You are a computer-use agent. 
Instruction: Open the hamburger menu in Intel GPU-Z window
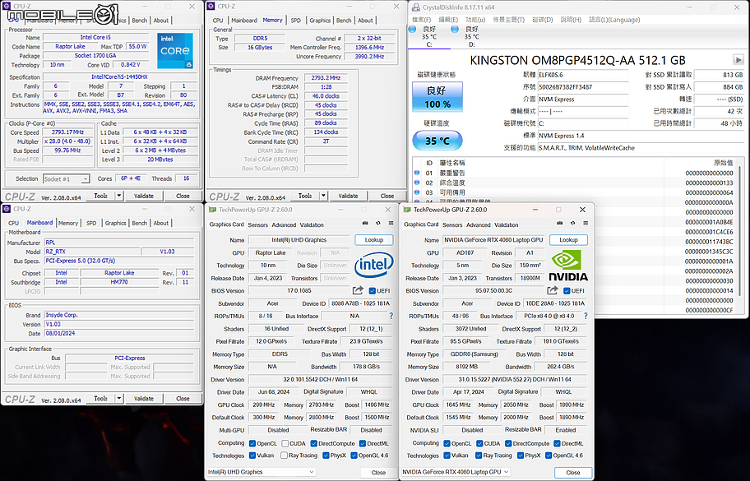coord(391,224)
